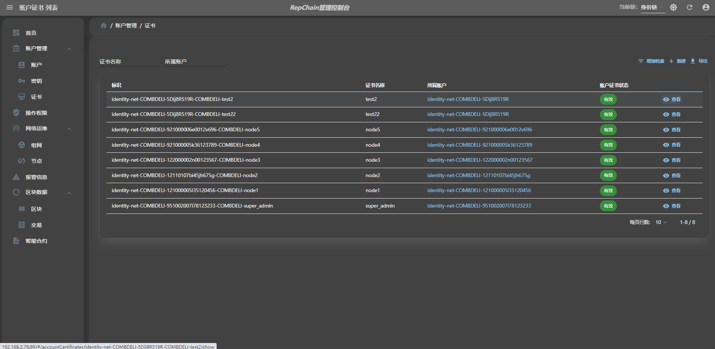This screenshot has width=715, height=349.
Task: Open account link ending 12110107bi45jh675g
Action: [x=478, y=175]
